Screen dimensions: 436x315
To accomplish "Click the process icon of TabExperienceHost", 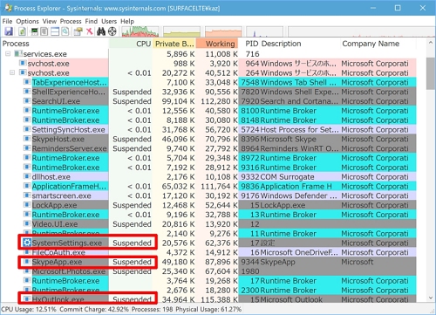I will [27, 82].
